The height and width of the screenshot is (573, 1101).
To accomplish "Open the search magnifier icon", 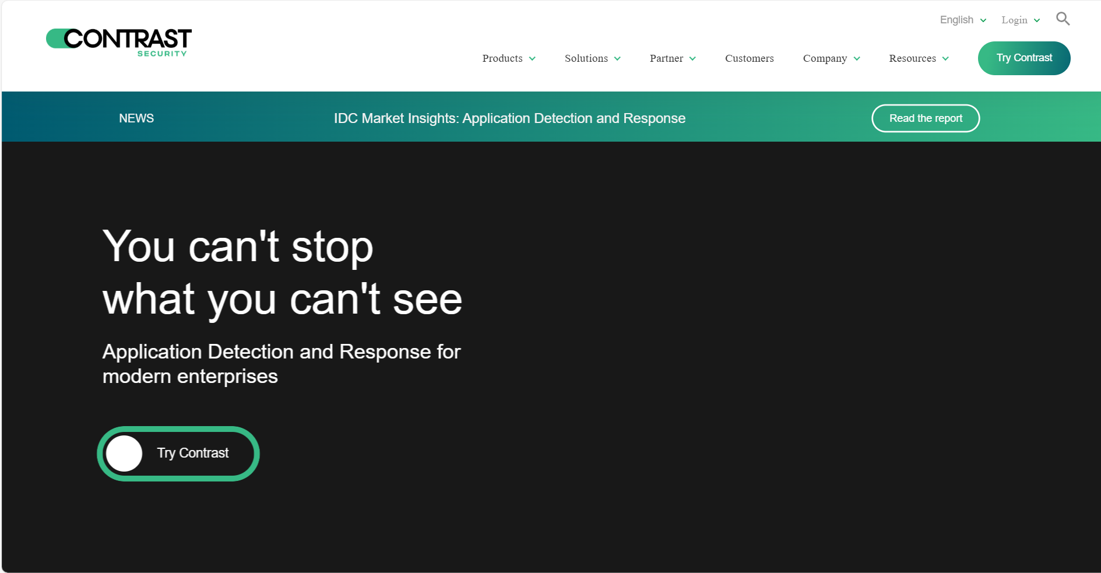I will coord(1063,19).
